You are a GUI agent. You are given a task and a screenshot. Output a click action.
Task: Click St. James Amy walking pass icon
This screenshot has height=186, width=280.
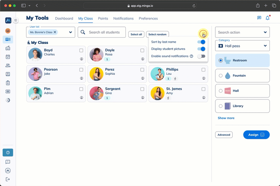point(168,98)
